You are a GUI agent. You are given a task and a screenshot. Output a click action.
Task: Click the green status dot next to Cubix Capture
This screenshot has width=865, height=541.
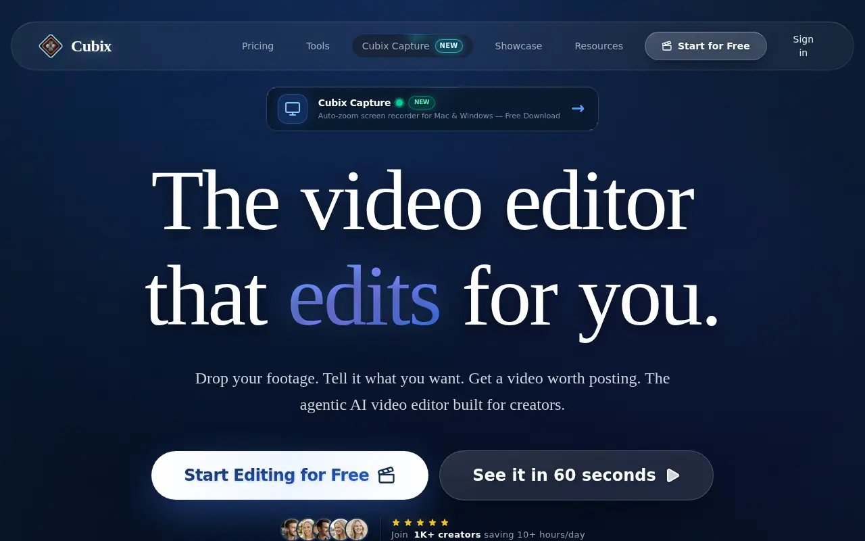coord(399,103)
